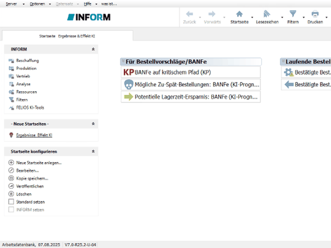The image size is (331, 248).
Task: Click the Filtern funnel toolbar icon
Action: tap(293, 13)
